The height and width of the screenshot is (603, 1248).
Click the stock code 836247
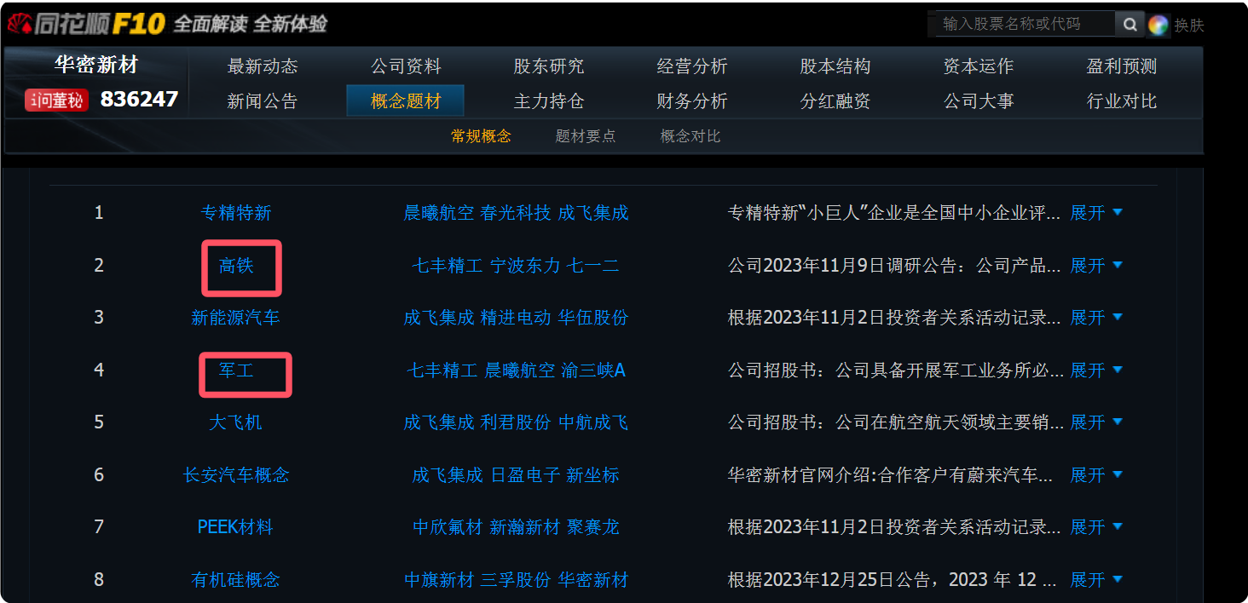pos(139,100)
